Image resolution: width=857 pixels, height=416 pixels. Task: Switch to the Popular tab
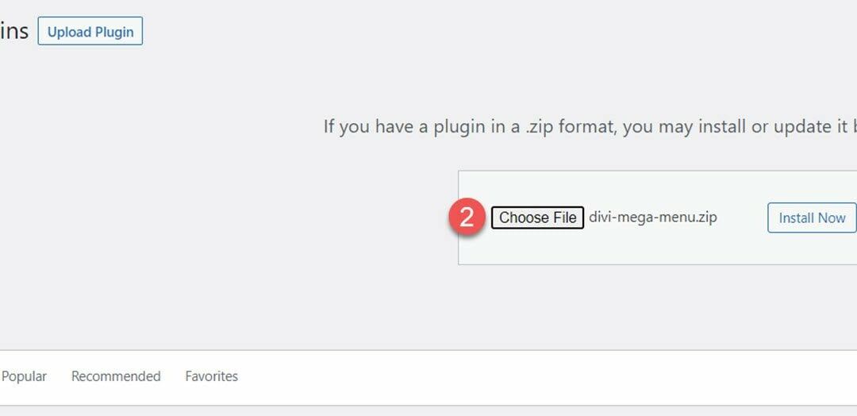click(x=24, y=376)
